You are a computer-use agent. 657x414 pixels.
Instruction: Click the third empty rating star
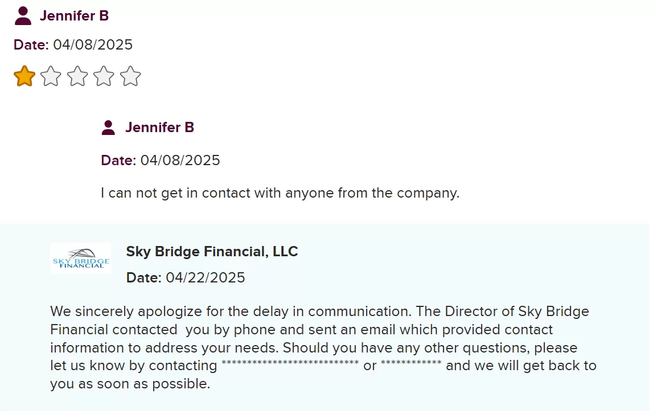tap(77, 76)
